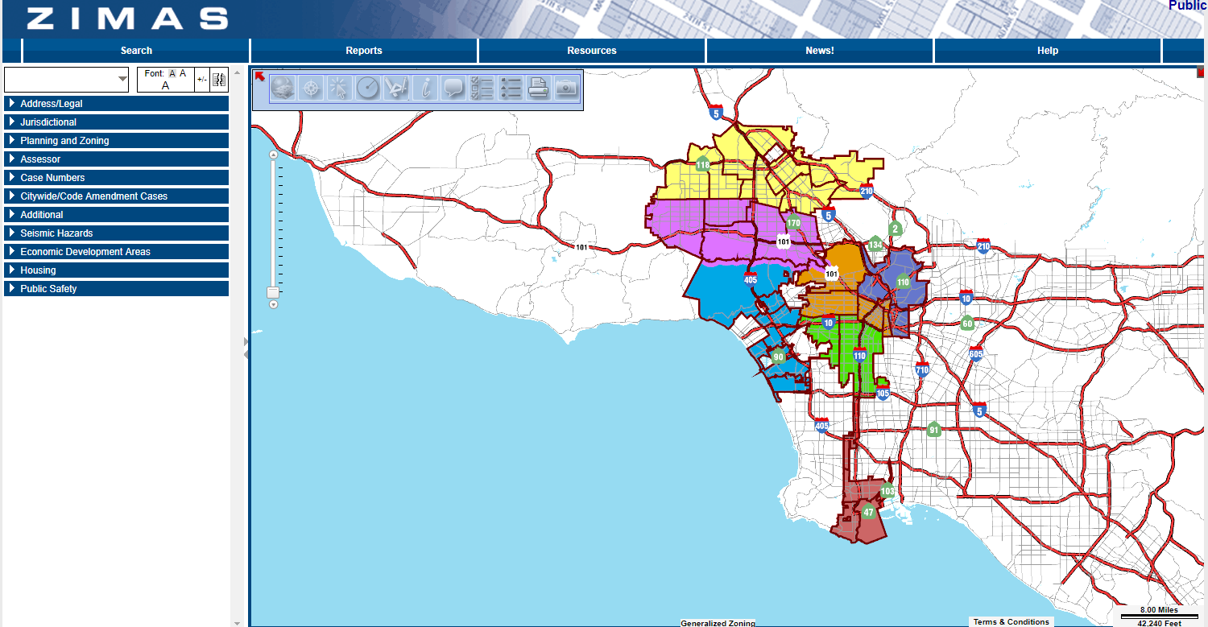Viewport: 1208px width, 627px height.
Task: Switch to the Resources menu
Action: pos(591,50)
